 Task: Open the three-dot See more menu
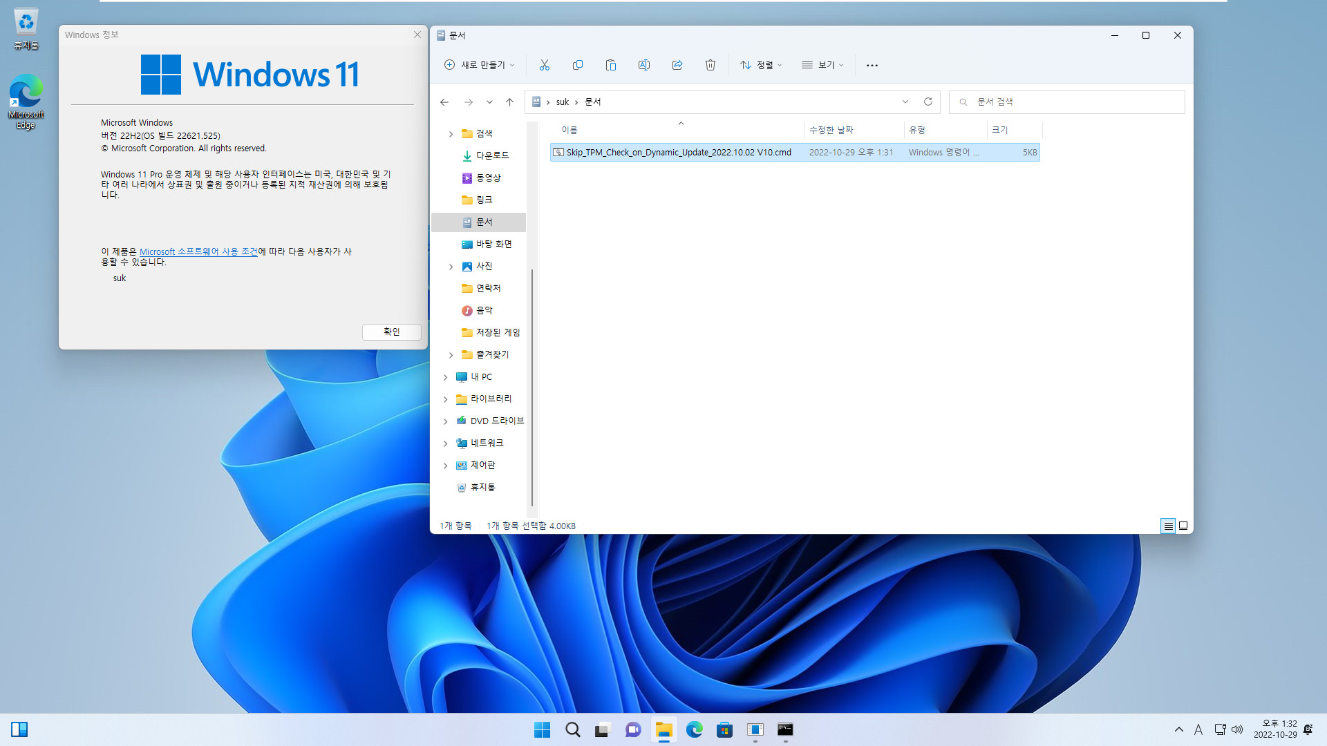tap(872, 65)
